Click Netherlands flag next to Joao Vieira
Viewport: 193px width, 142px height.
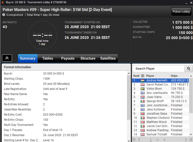click(x=143, y=97)
